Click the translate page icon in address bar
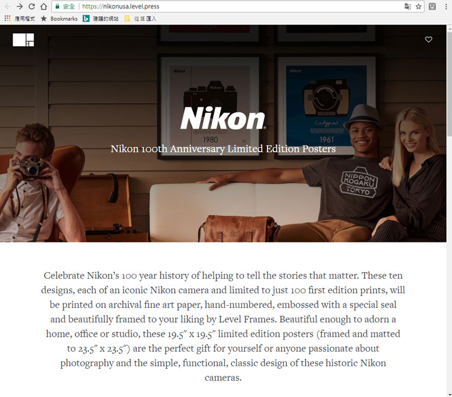The height and width of the screenshot is (397, 452). 407,7
